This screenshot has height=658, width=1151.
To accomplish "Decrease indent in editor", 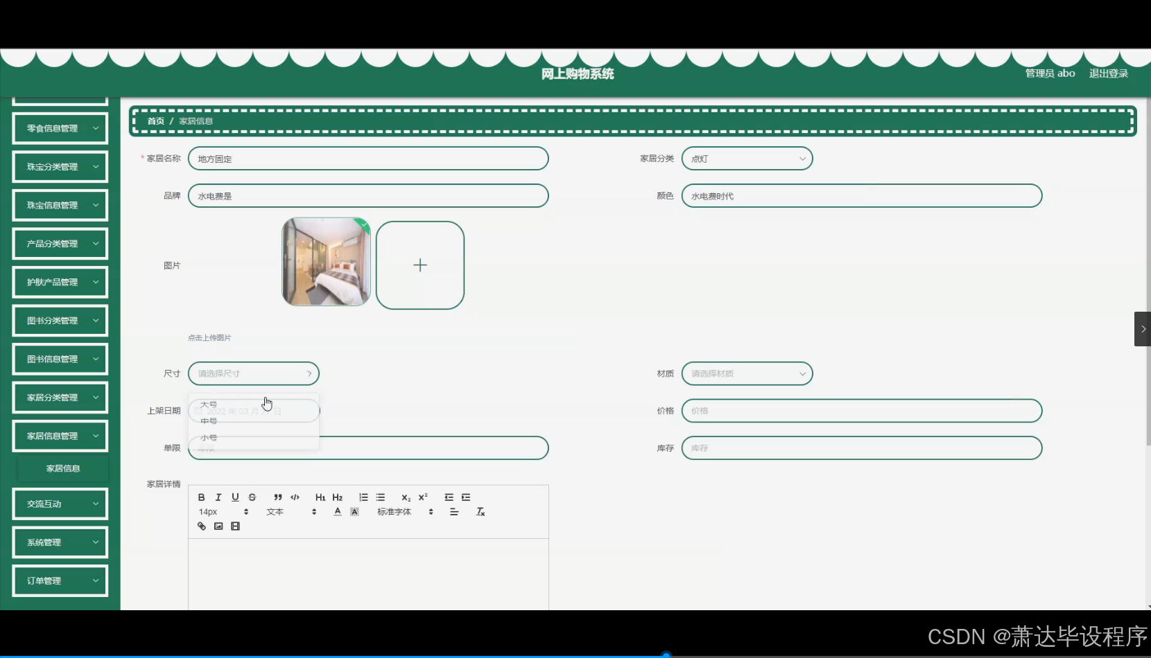I will [449, 497].
